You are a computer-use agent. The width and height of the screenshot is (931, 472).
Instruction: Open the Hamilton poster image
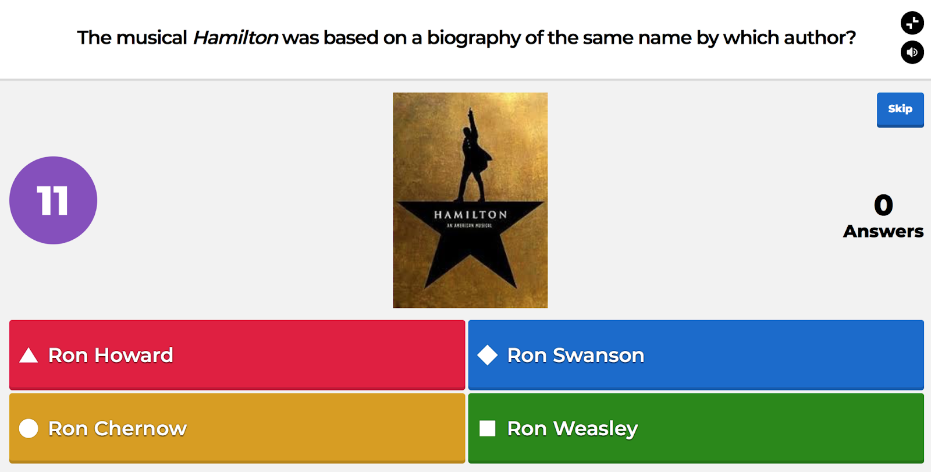470,200
